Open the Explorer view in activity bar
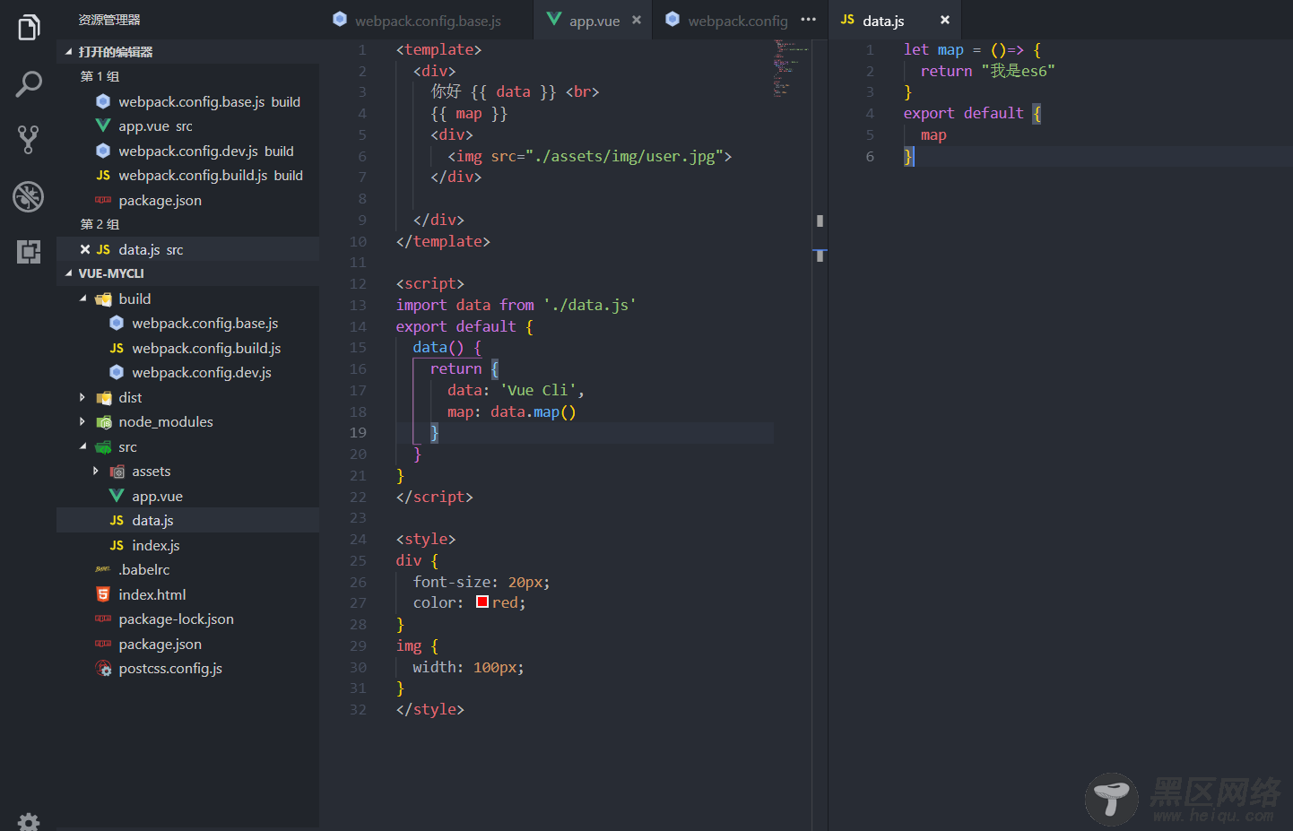This screenshot has height=831, width=1293. coord(29,28)
